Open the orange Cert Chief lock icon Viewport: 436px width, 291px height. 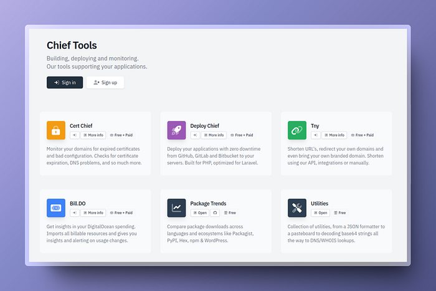pos(56,130)
